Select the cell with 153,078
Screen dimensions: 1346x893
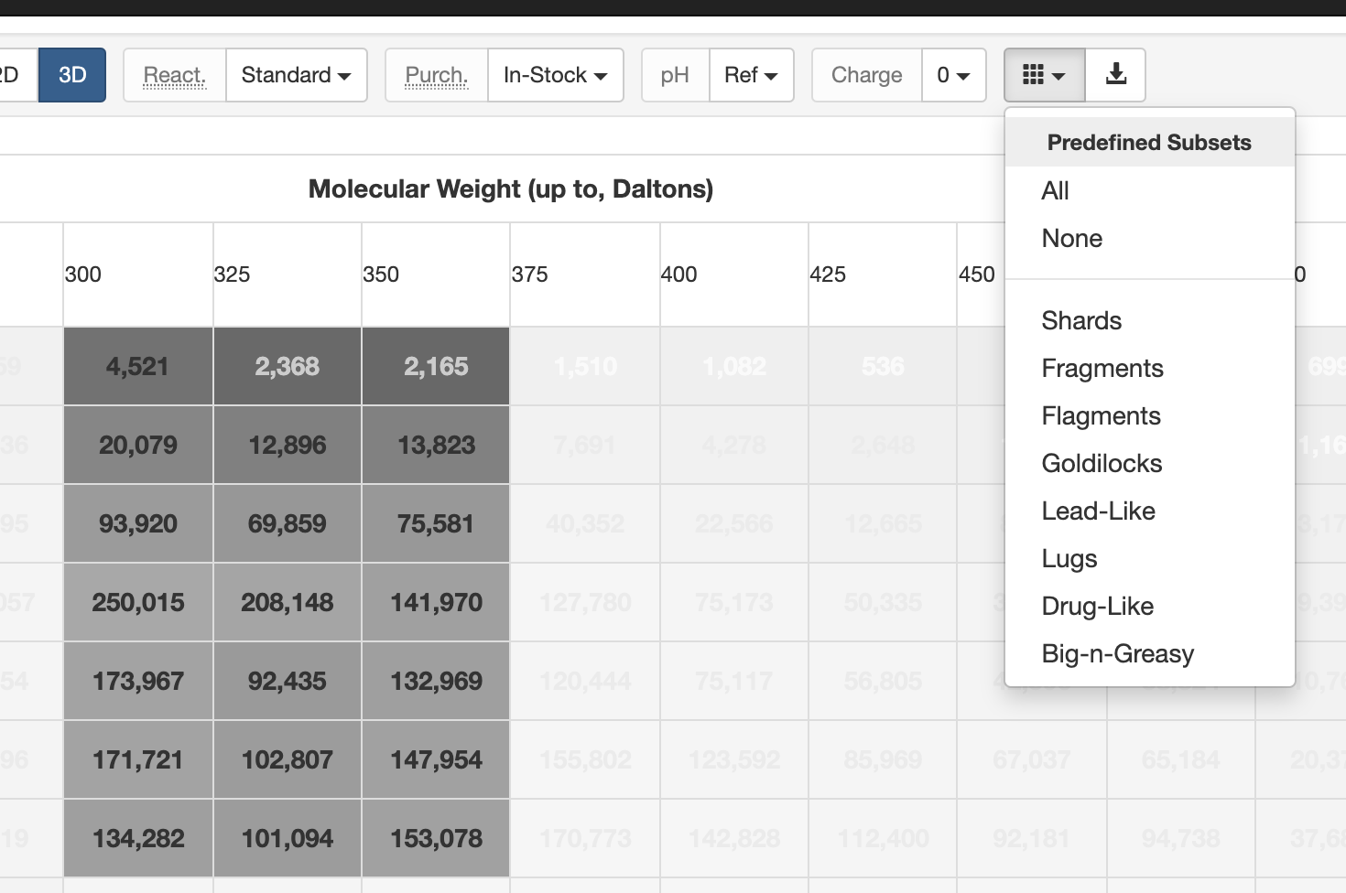(x=436, y=838)
